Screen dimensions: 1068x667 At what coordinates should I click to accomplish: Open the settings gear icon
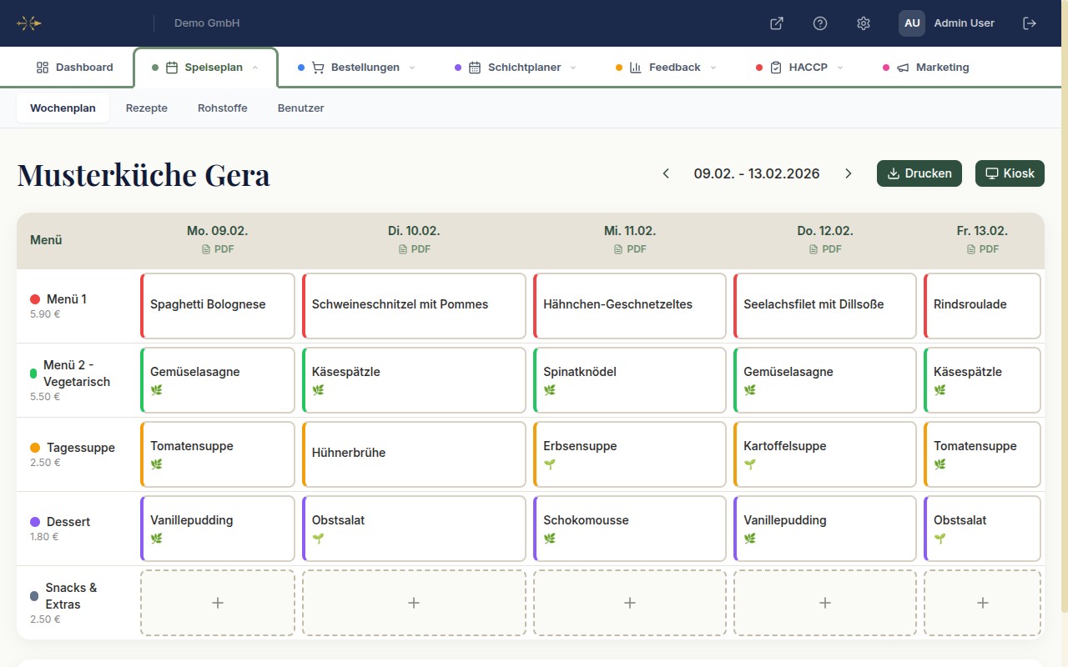click(864, 23)
